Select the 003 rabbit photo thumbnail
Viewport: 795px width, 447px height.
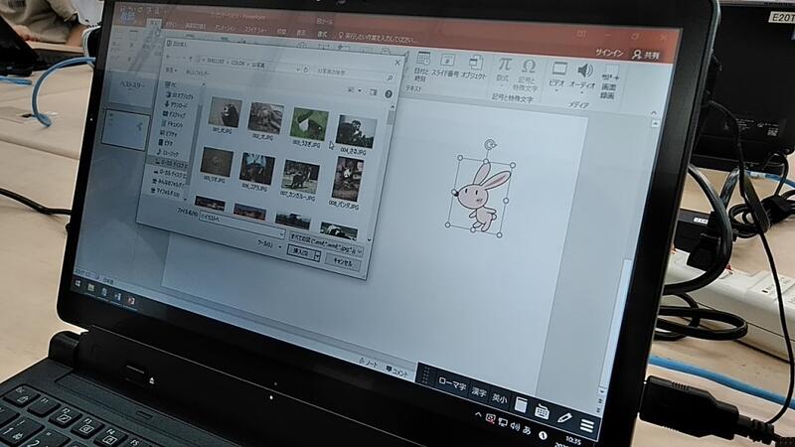click(x=309, y=124)
